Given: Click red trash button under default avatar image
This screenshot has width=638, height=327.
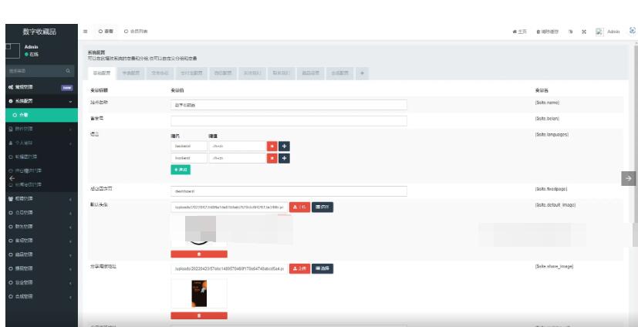Looking at the screenshot, I should click(198, 252).
